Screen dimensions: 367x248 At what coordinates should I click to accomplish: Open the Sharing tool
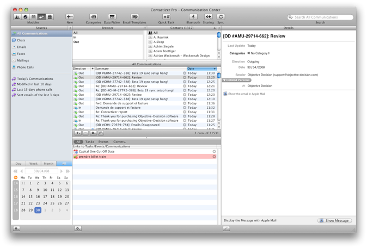point(208,17)
